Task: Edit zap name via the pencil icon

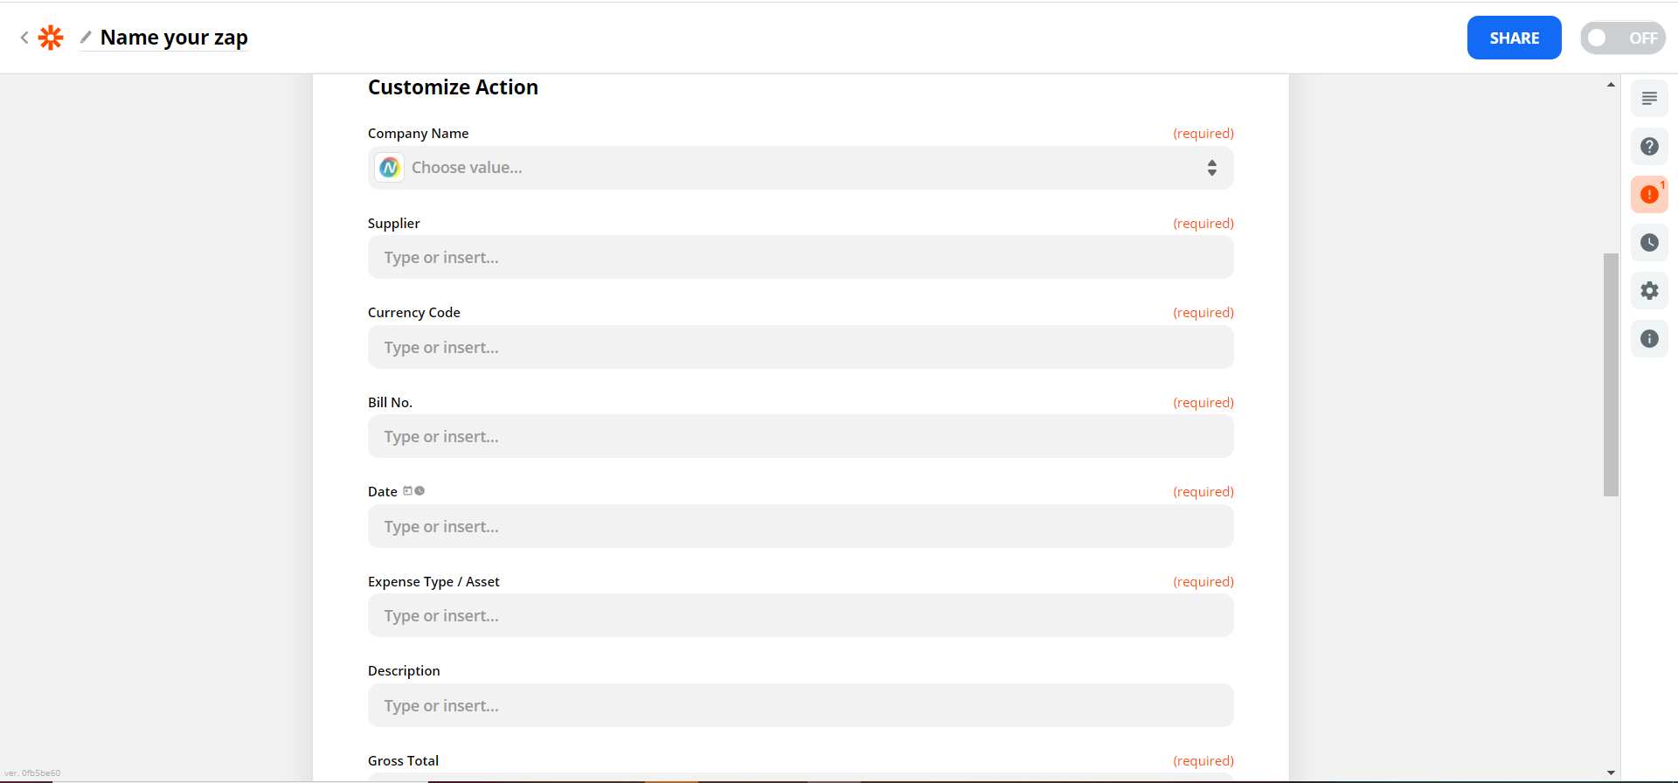Action: [x=86, y=37]
